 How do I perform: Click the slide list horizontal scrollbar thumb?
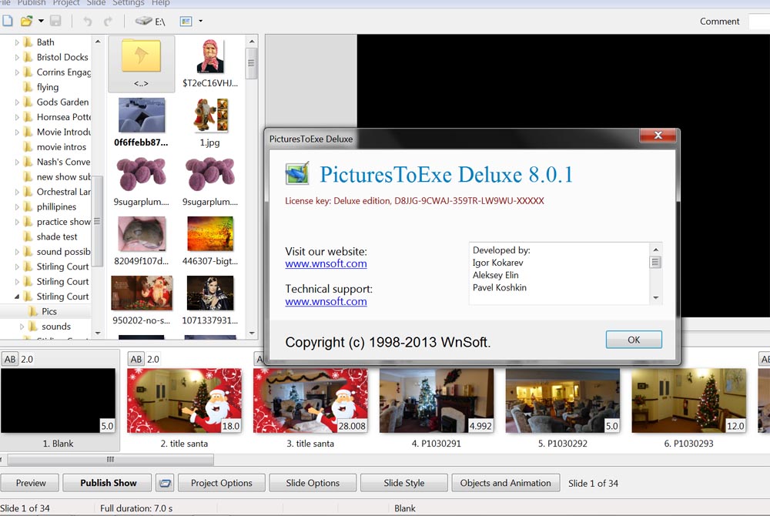(x=110, y=460)
